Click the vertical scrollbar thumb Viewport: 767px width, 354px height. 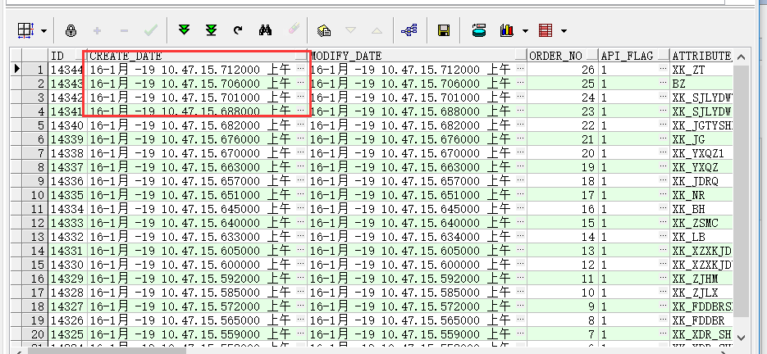741,191
